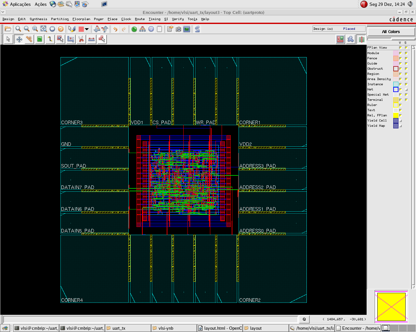416x332 pixels.
Task: Toggle Special Net visibility checkbox
Action: (400, 95)
